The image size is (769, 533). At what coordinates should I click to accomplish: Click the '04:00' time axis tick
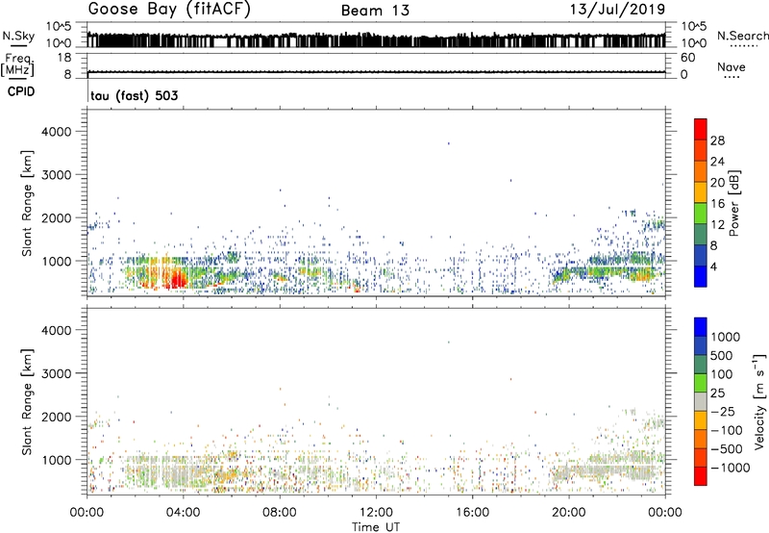click(x=183, y=513)
